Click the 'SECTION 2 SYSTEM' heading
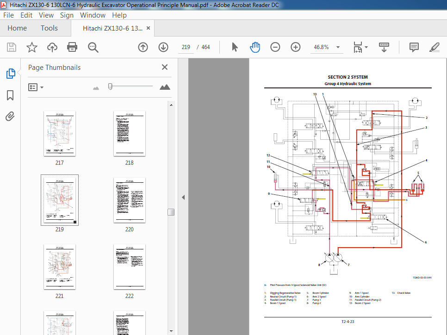This screenshot has height=335, width=447. coord(348,77)
